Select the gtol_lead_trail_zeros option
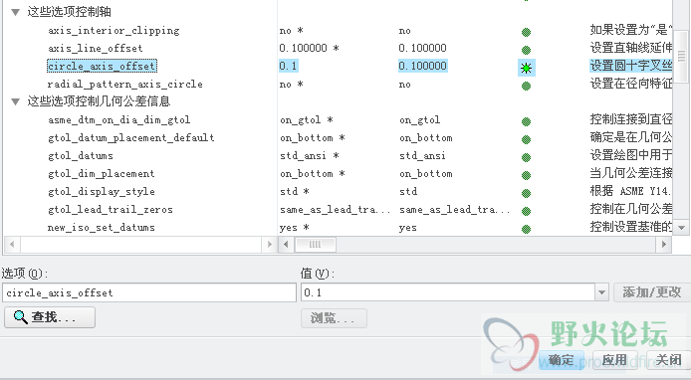The image size is (691, 380). [x=111, y=210]
